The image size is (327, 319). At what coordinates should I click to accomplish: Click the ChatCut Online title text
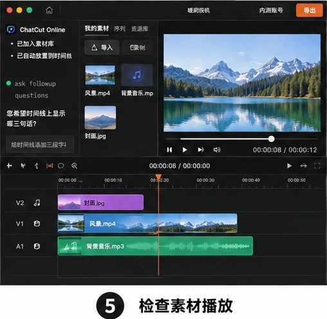pos(42,30)
